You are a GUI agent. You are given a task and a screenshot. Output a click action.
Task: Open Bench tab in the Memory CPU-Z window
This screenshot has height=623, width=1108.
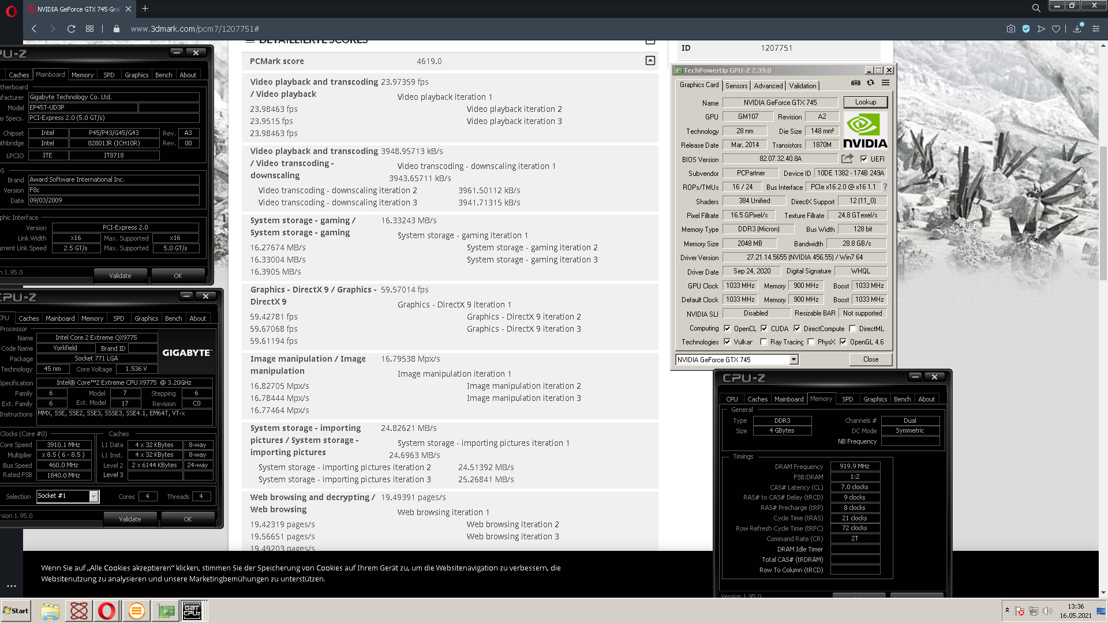pos(902,399)
